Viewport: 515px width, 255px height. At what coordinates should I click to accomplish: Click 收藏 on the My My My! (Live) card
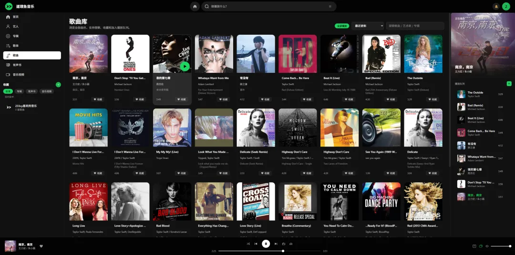pyautogui.click(x=182, y=173)
